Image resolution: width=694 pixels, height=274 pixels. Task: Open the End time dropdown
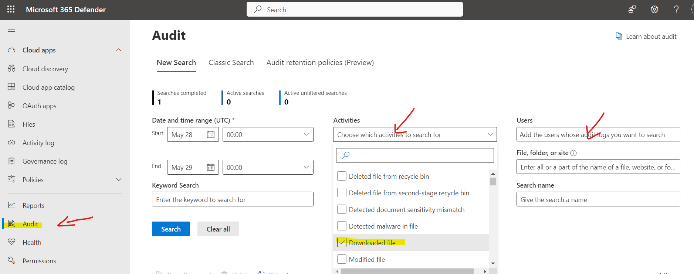(x=268, y=167)
